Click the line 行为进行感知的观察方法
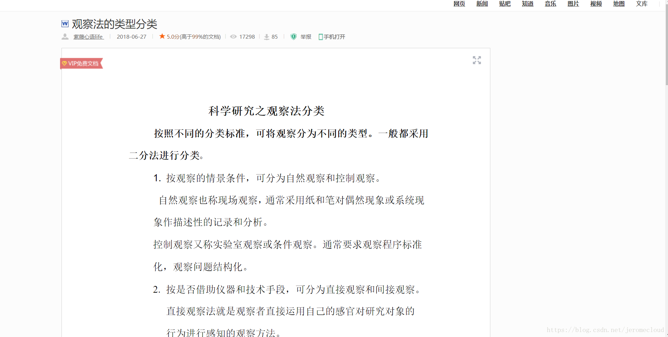The width and height of the screenshot is (668, 337). click(224, 333)
